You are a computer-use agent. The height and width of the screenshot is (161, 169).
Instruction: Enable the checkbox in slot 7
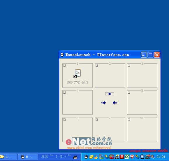point(97,120)
